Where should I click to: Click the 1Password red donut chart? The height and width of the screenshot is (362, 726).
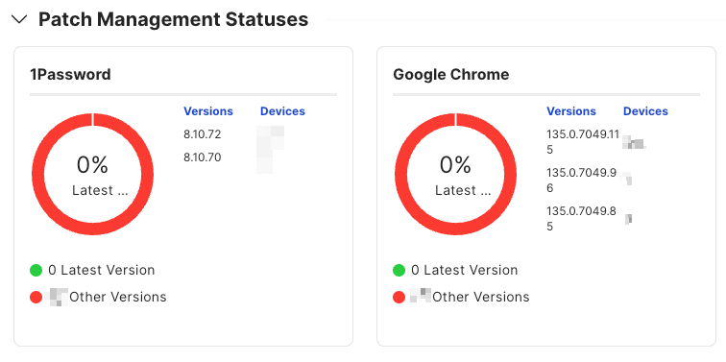(x=92, y=174)
